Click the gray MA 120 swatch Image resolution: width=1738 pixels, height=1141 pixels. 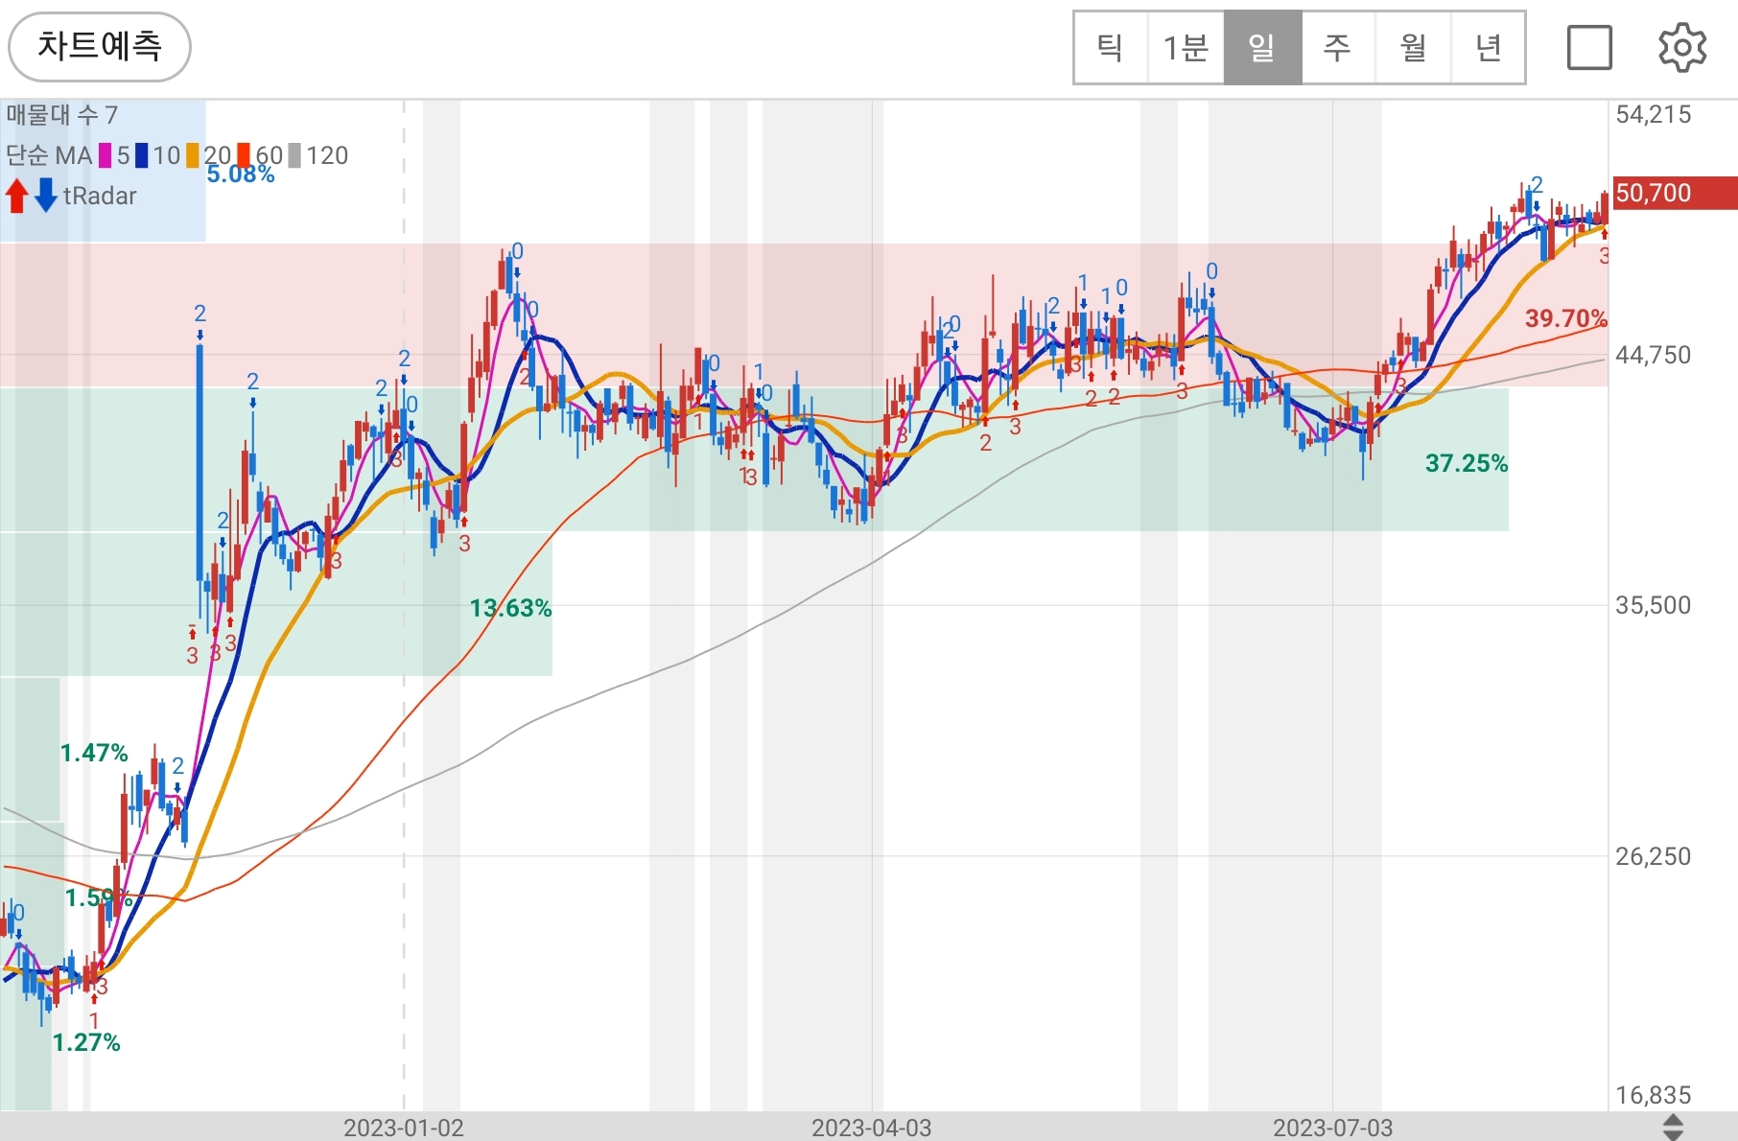tap(295, 155)
